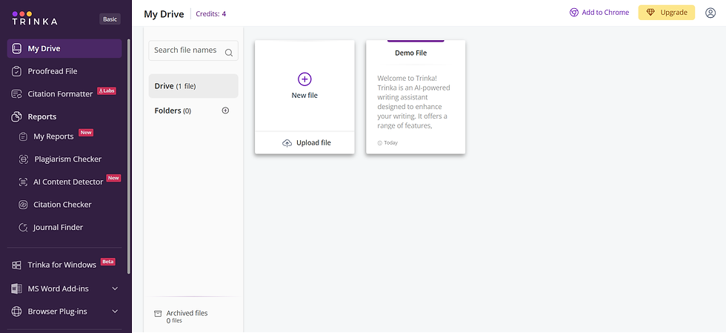The height and width of the screenshot is (333, 726).
Task: Click the Welcome to Trinka preview text
Action: [413, 102]
